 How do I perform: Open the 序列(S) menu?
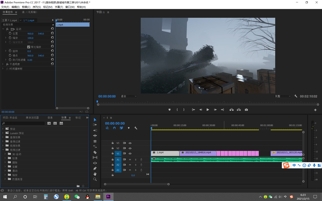pyautogui.click(x=37, y=7)
